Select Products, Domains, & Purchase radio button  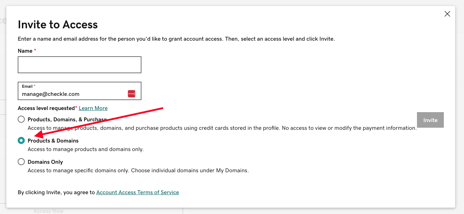21,119
